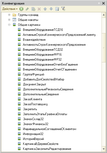Image resolution: width=107 pixels, height=153 pixels.
Task: Select the ДокументЗакрыт tree item
Action: pyautogui.click(x=35, y=84)
